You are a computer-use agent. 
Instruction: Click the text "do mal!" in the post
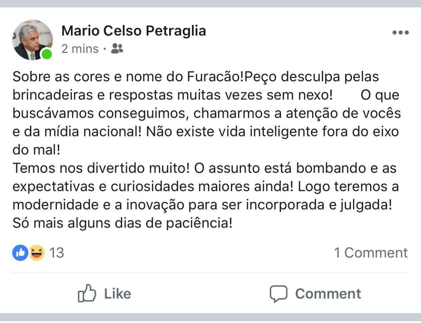point(36,150)
